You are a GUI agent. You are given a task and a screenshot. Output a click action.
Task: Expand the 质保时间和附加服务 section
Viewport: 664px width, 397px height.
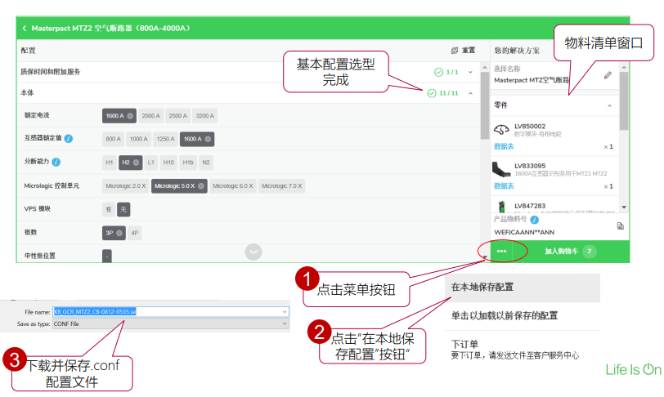coord(470,72)
